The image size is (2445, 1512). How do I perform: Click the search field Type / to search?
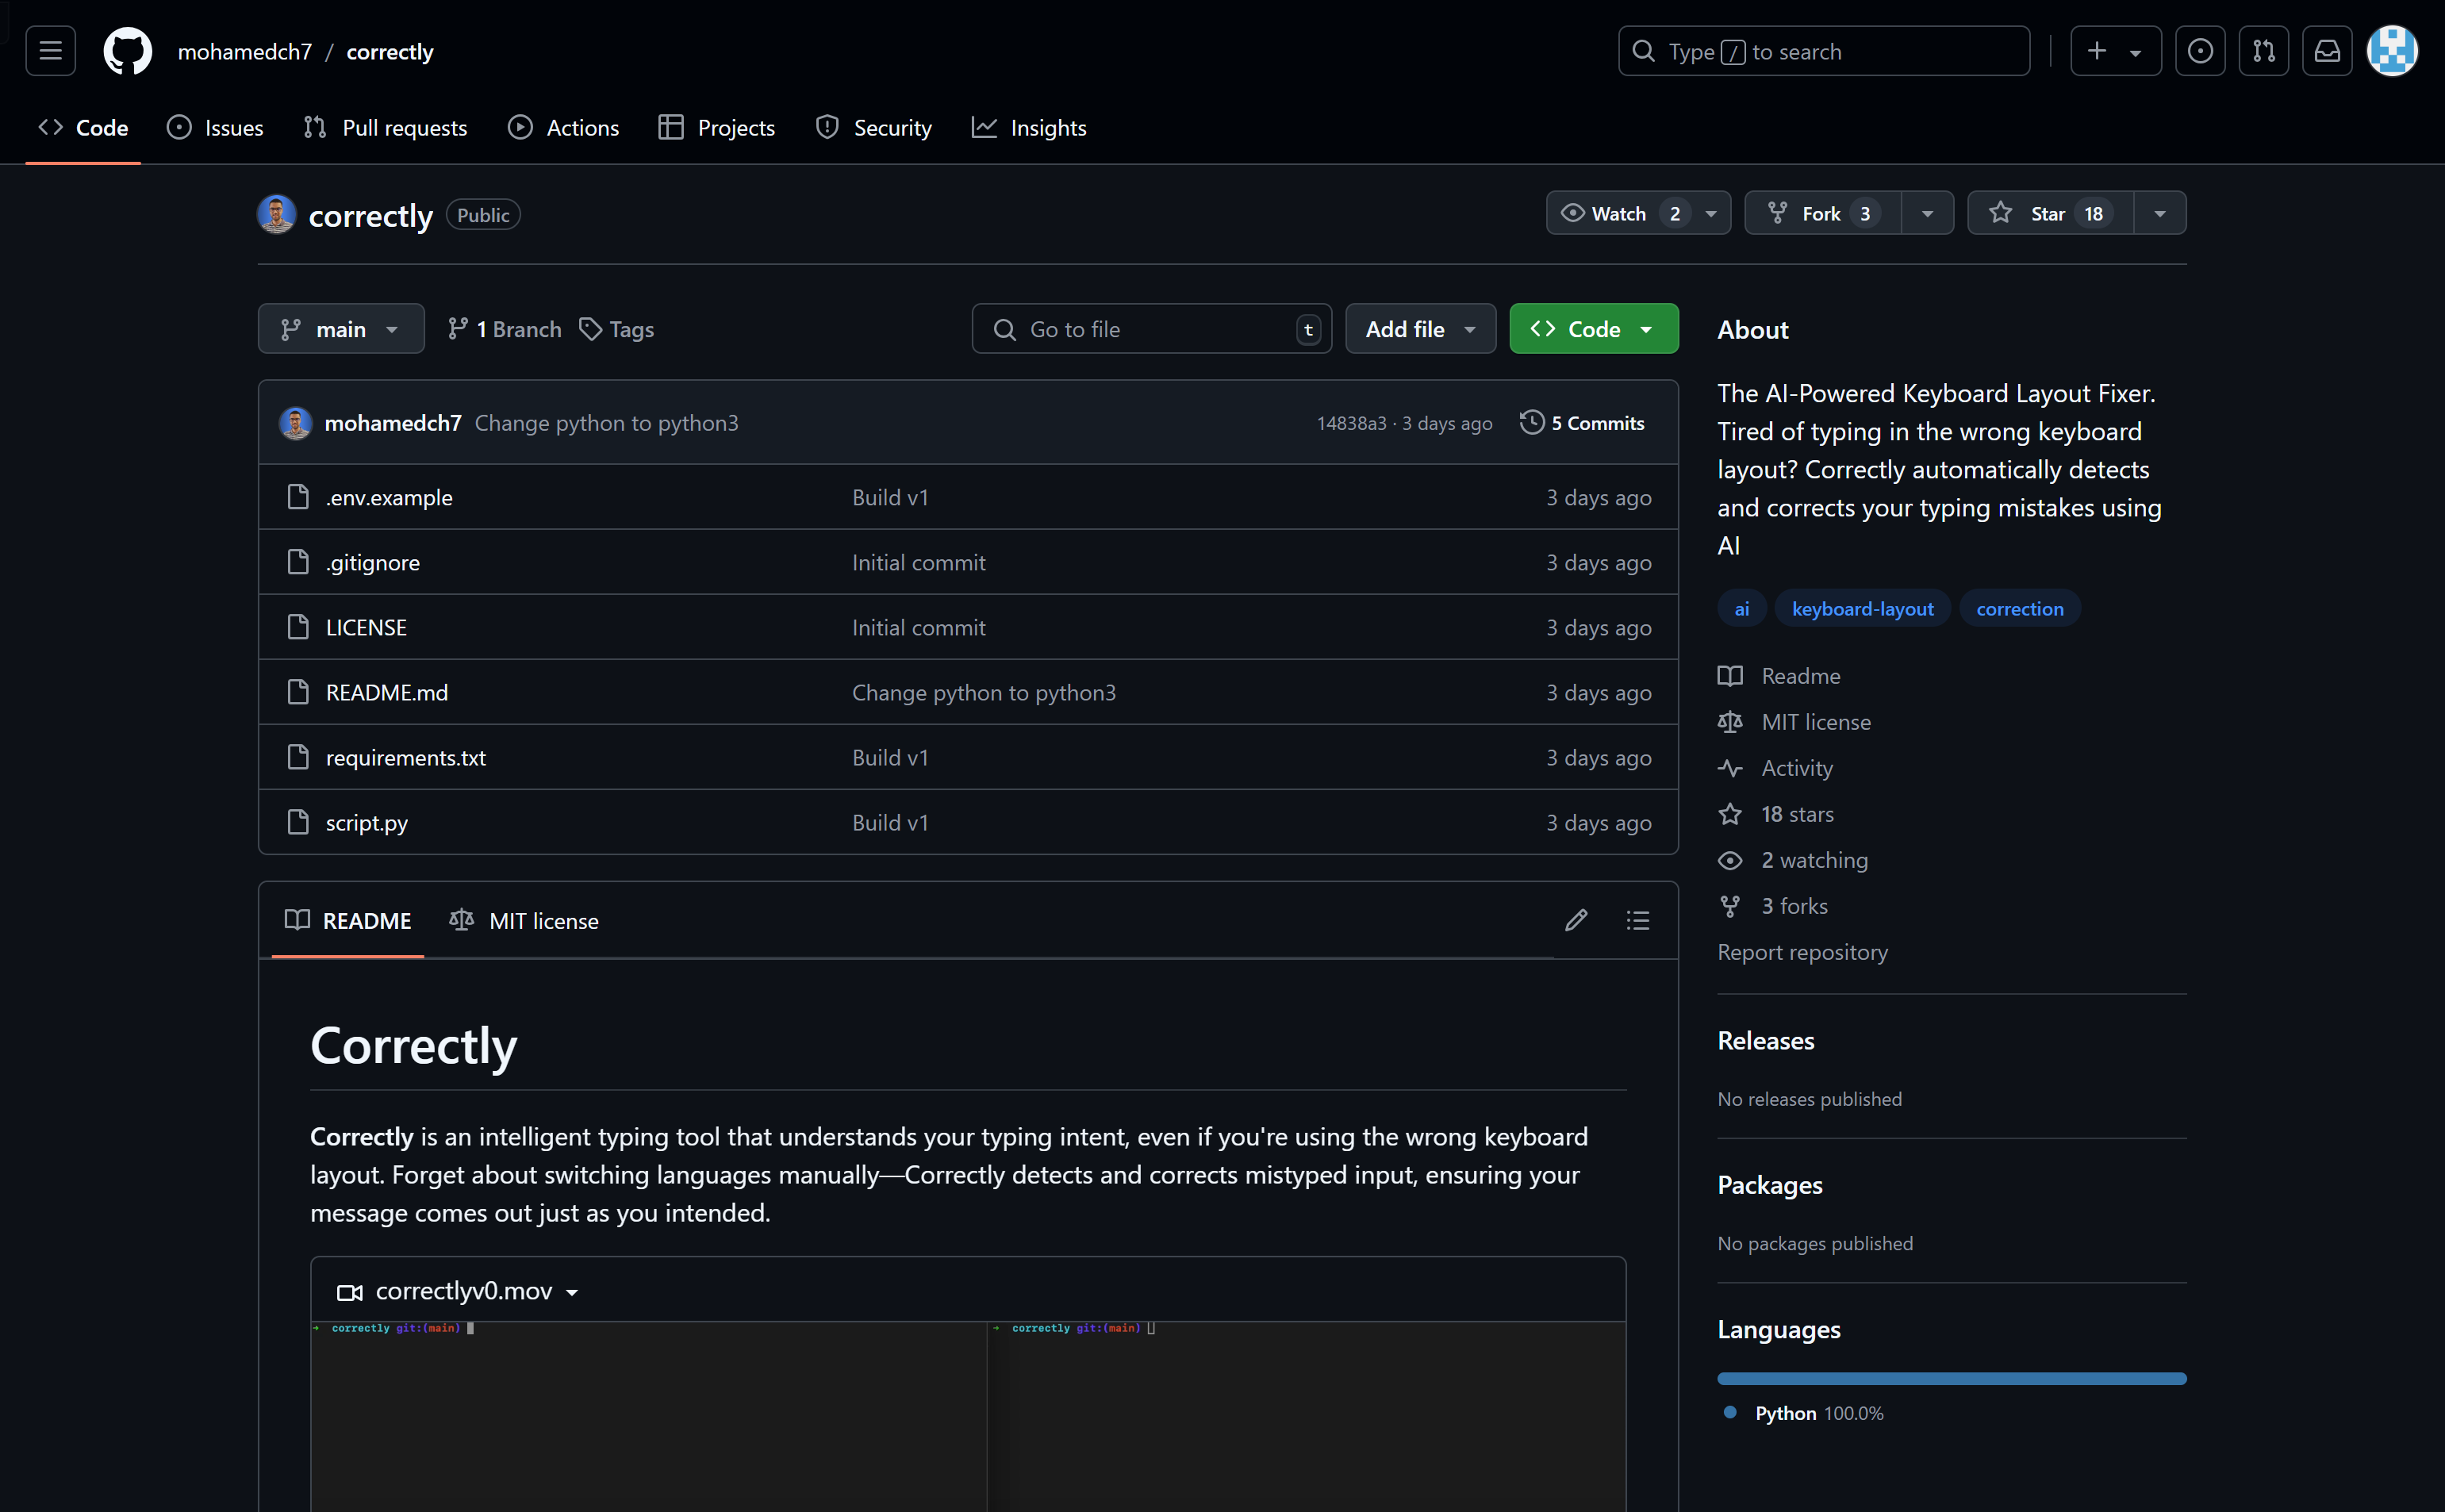coord(1824,51)
